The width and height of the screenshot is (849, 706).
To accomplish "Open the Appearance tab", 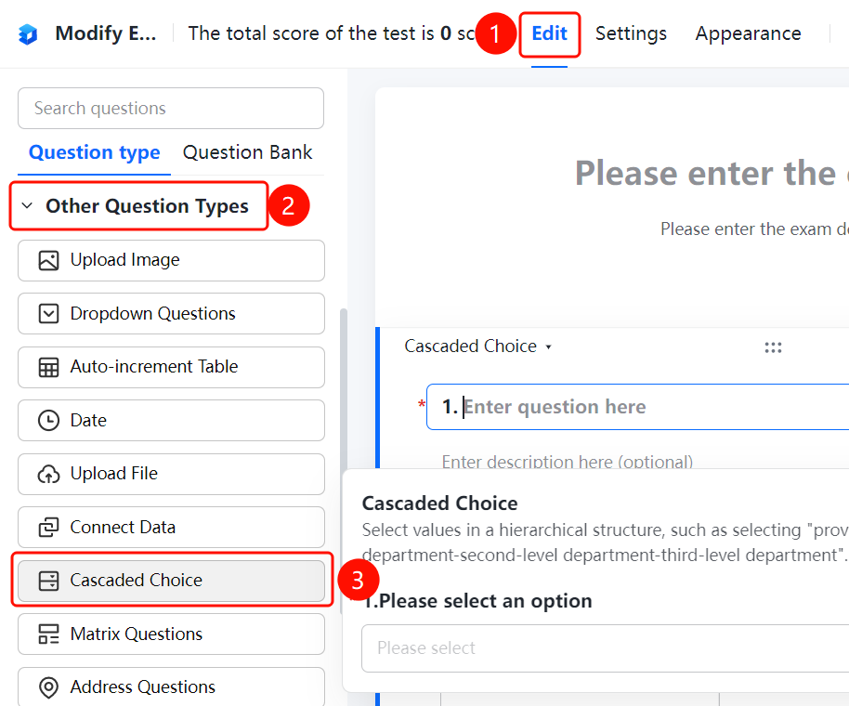I will coord(749,34).
